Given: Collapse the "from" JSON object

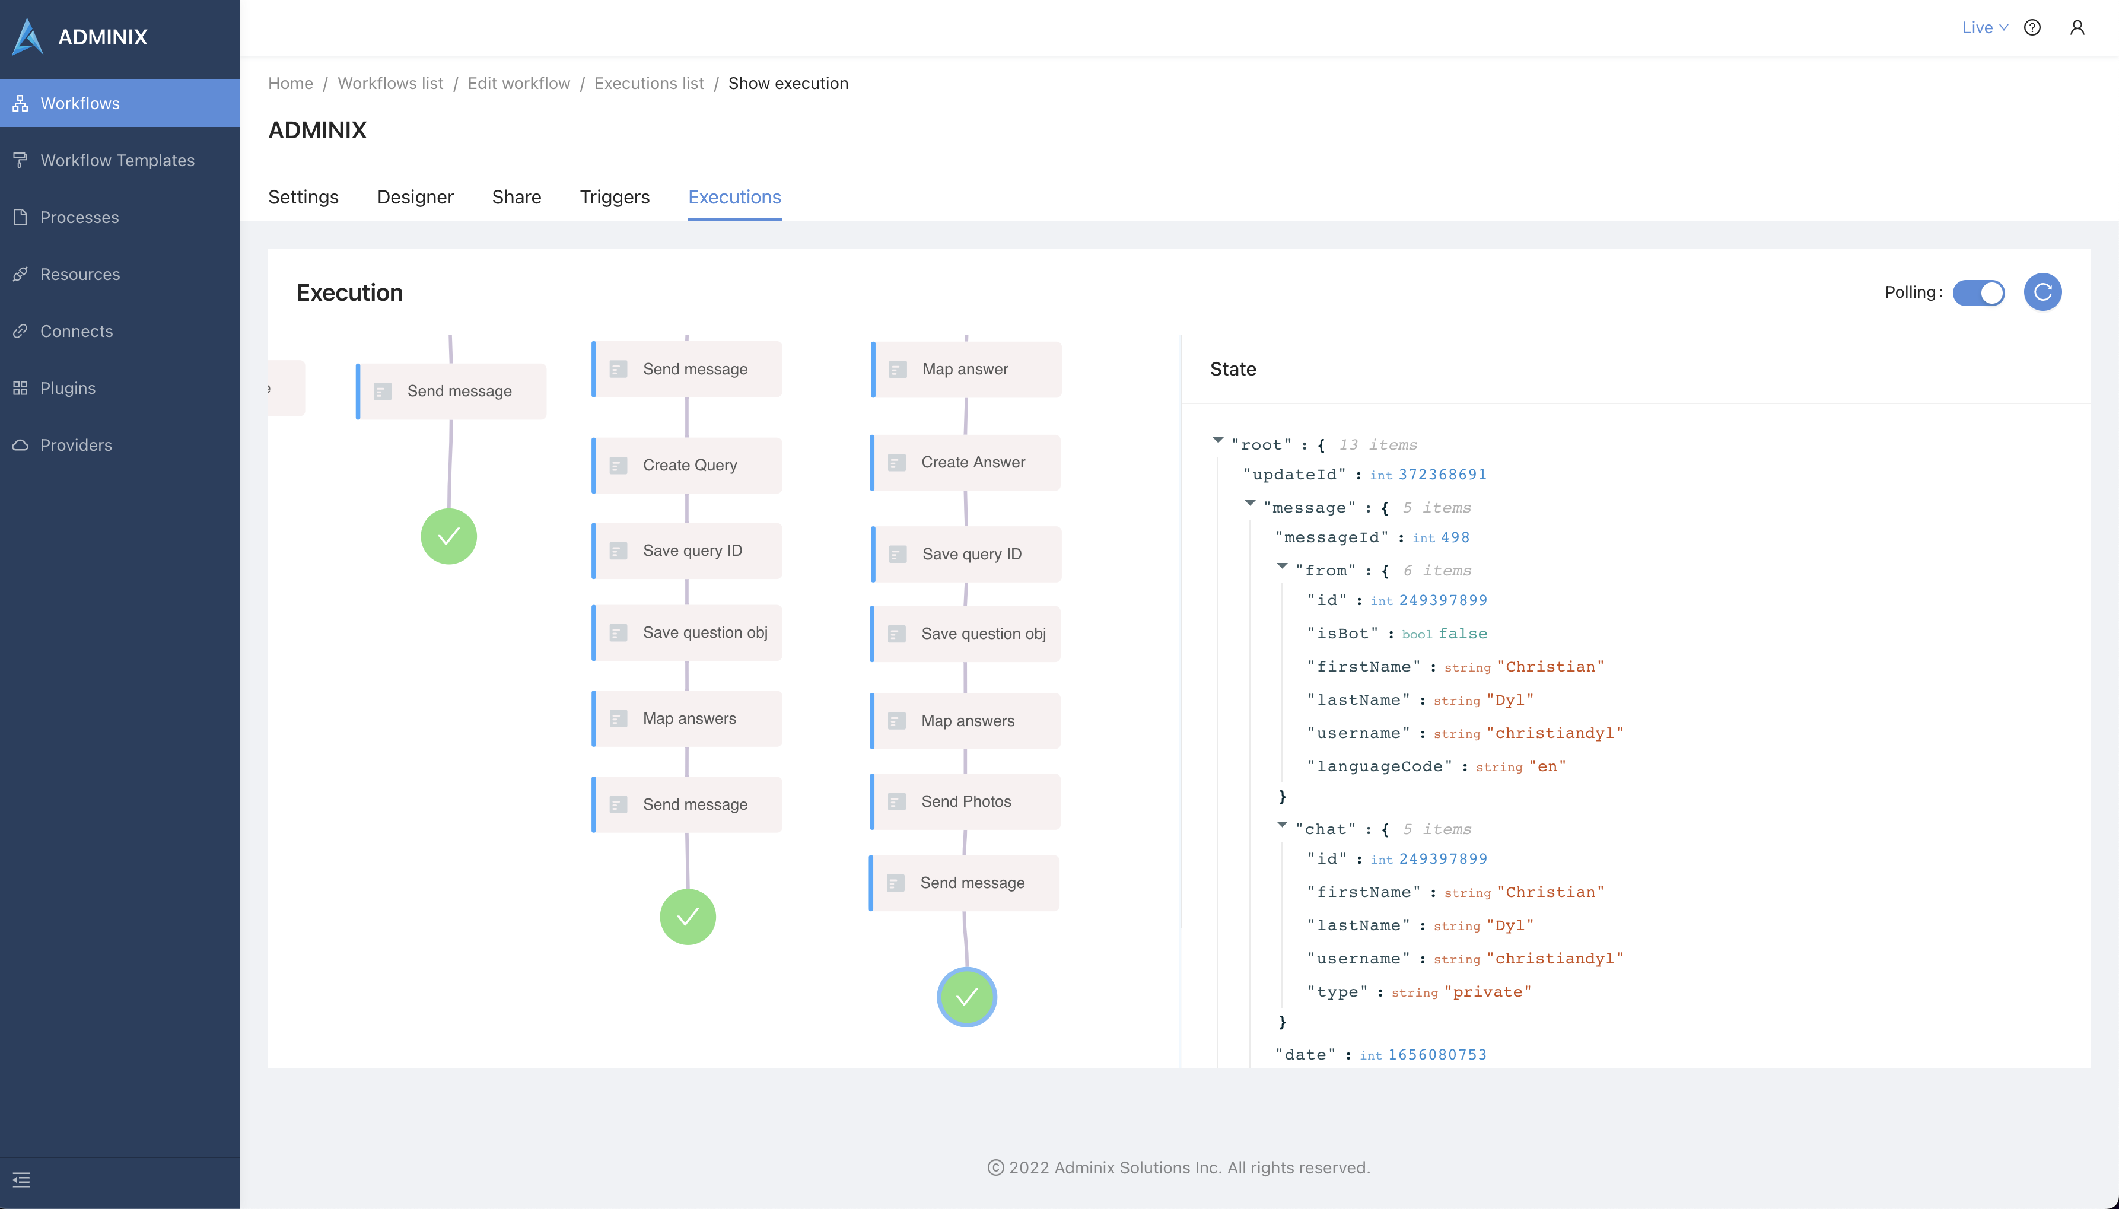Looking at the screenshot, I should pos(1282,567).
